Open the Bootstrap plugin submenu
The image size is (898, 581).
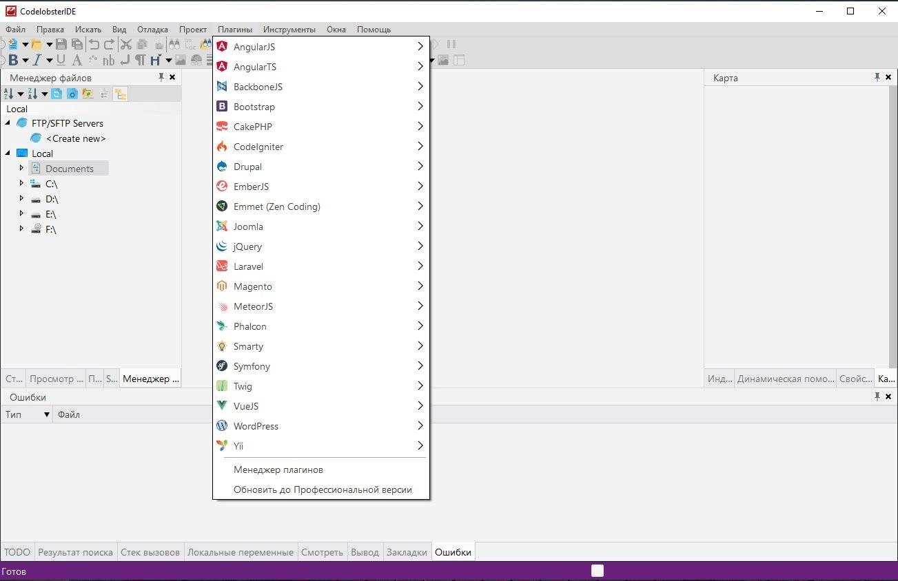[321, 107]
